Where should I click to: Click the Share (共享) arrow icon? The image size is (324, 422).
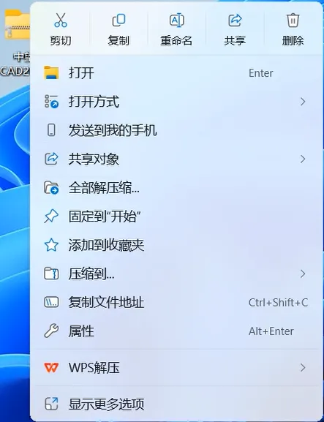(235, 20)
